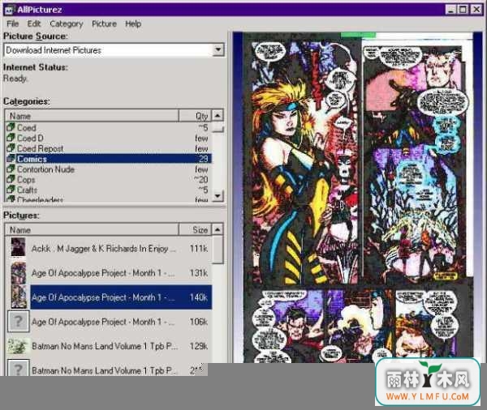Click the AllPicturez title bar app icon

point(9,10)
